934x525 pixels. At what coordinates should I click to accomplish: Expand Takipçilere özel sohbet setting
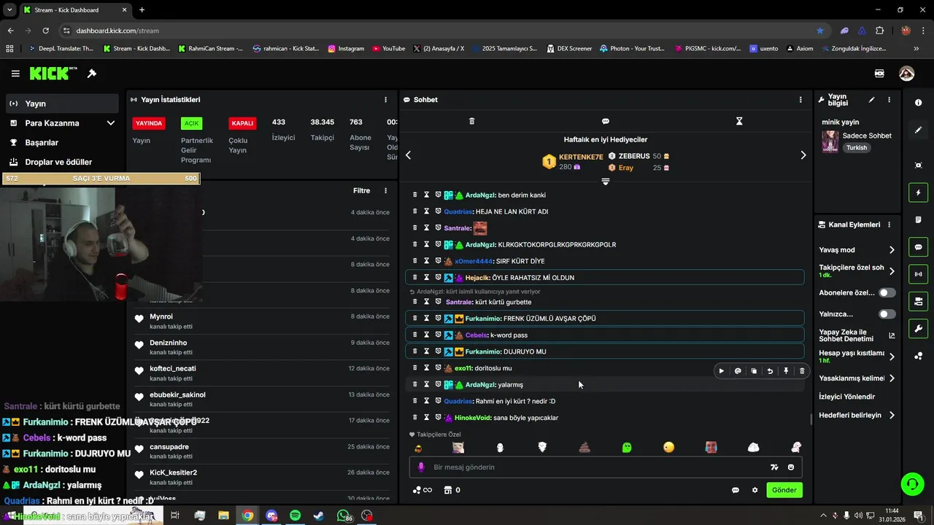point(857,271)
